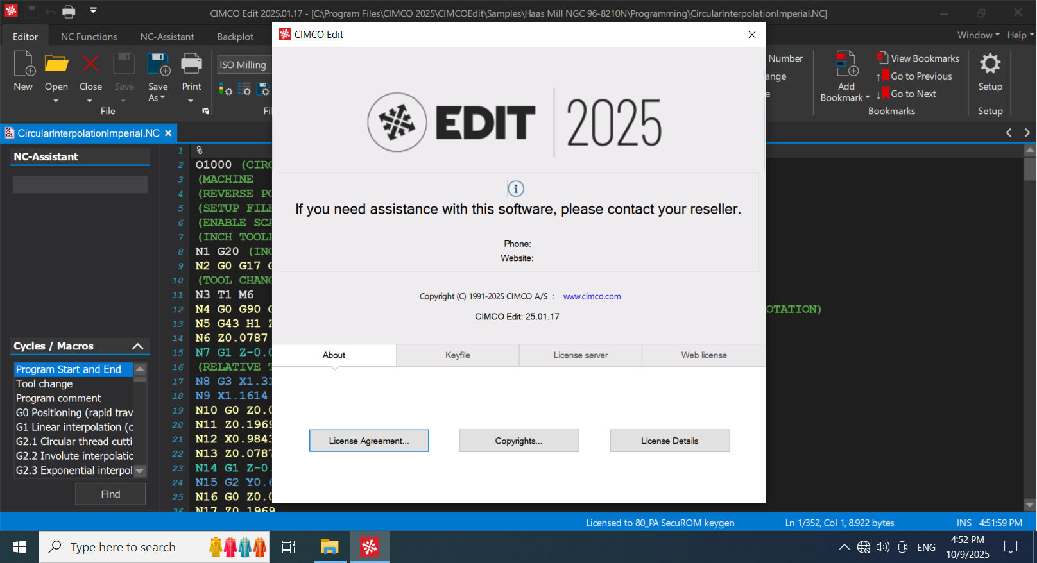Click taskbar search box

point(154,547)
